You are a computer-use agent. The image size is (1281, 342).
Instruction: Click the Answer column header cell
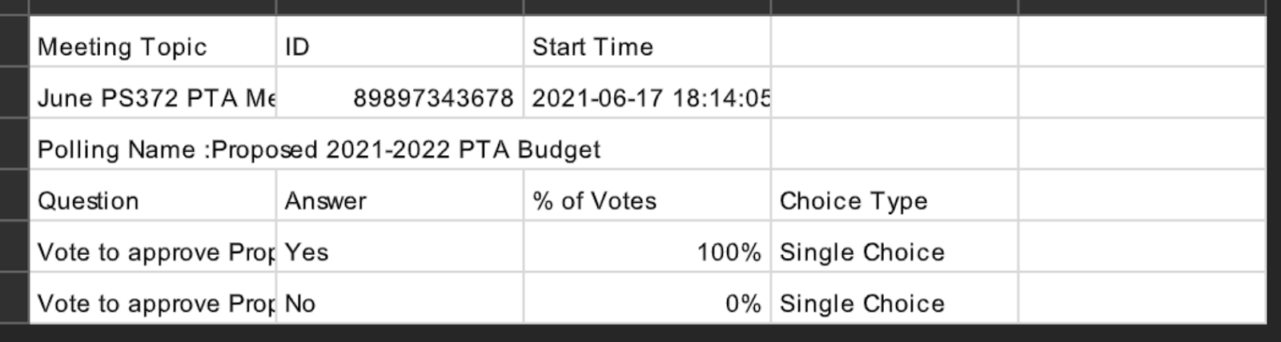pos(399,201)
